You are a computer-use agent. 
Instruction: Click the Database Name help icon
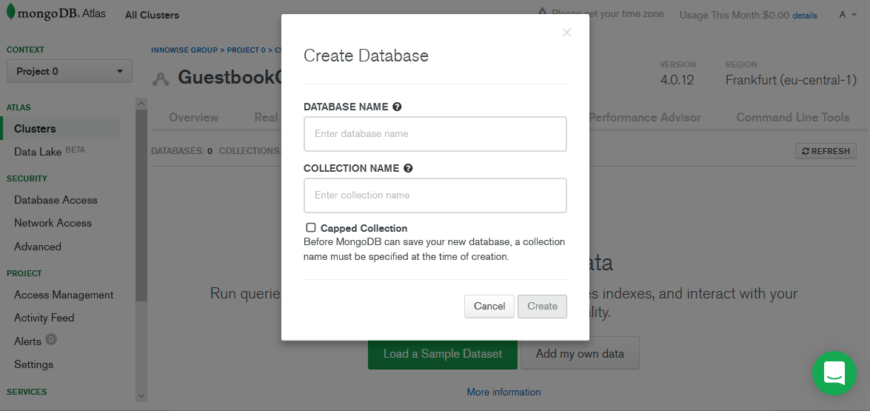point(398,107)
